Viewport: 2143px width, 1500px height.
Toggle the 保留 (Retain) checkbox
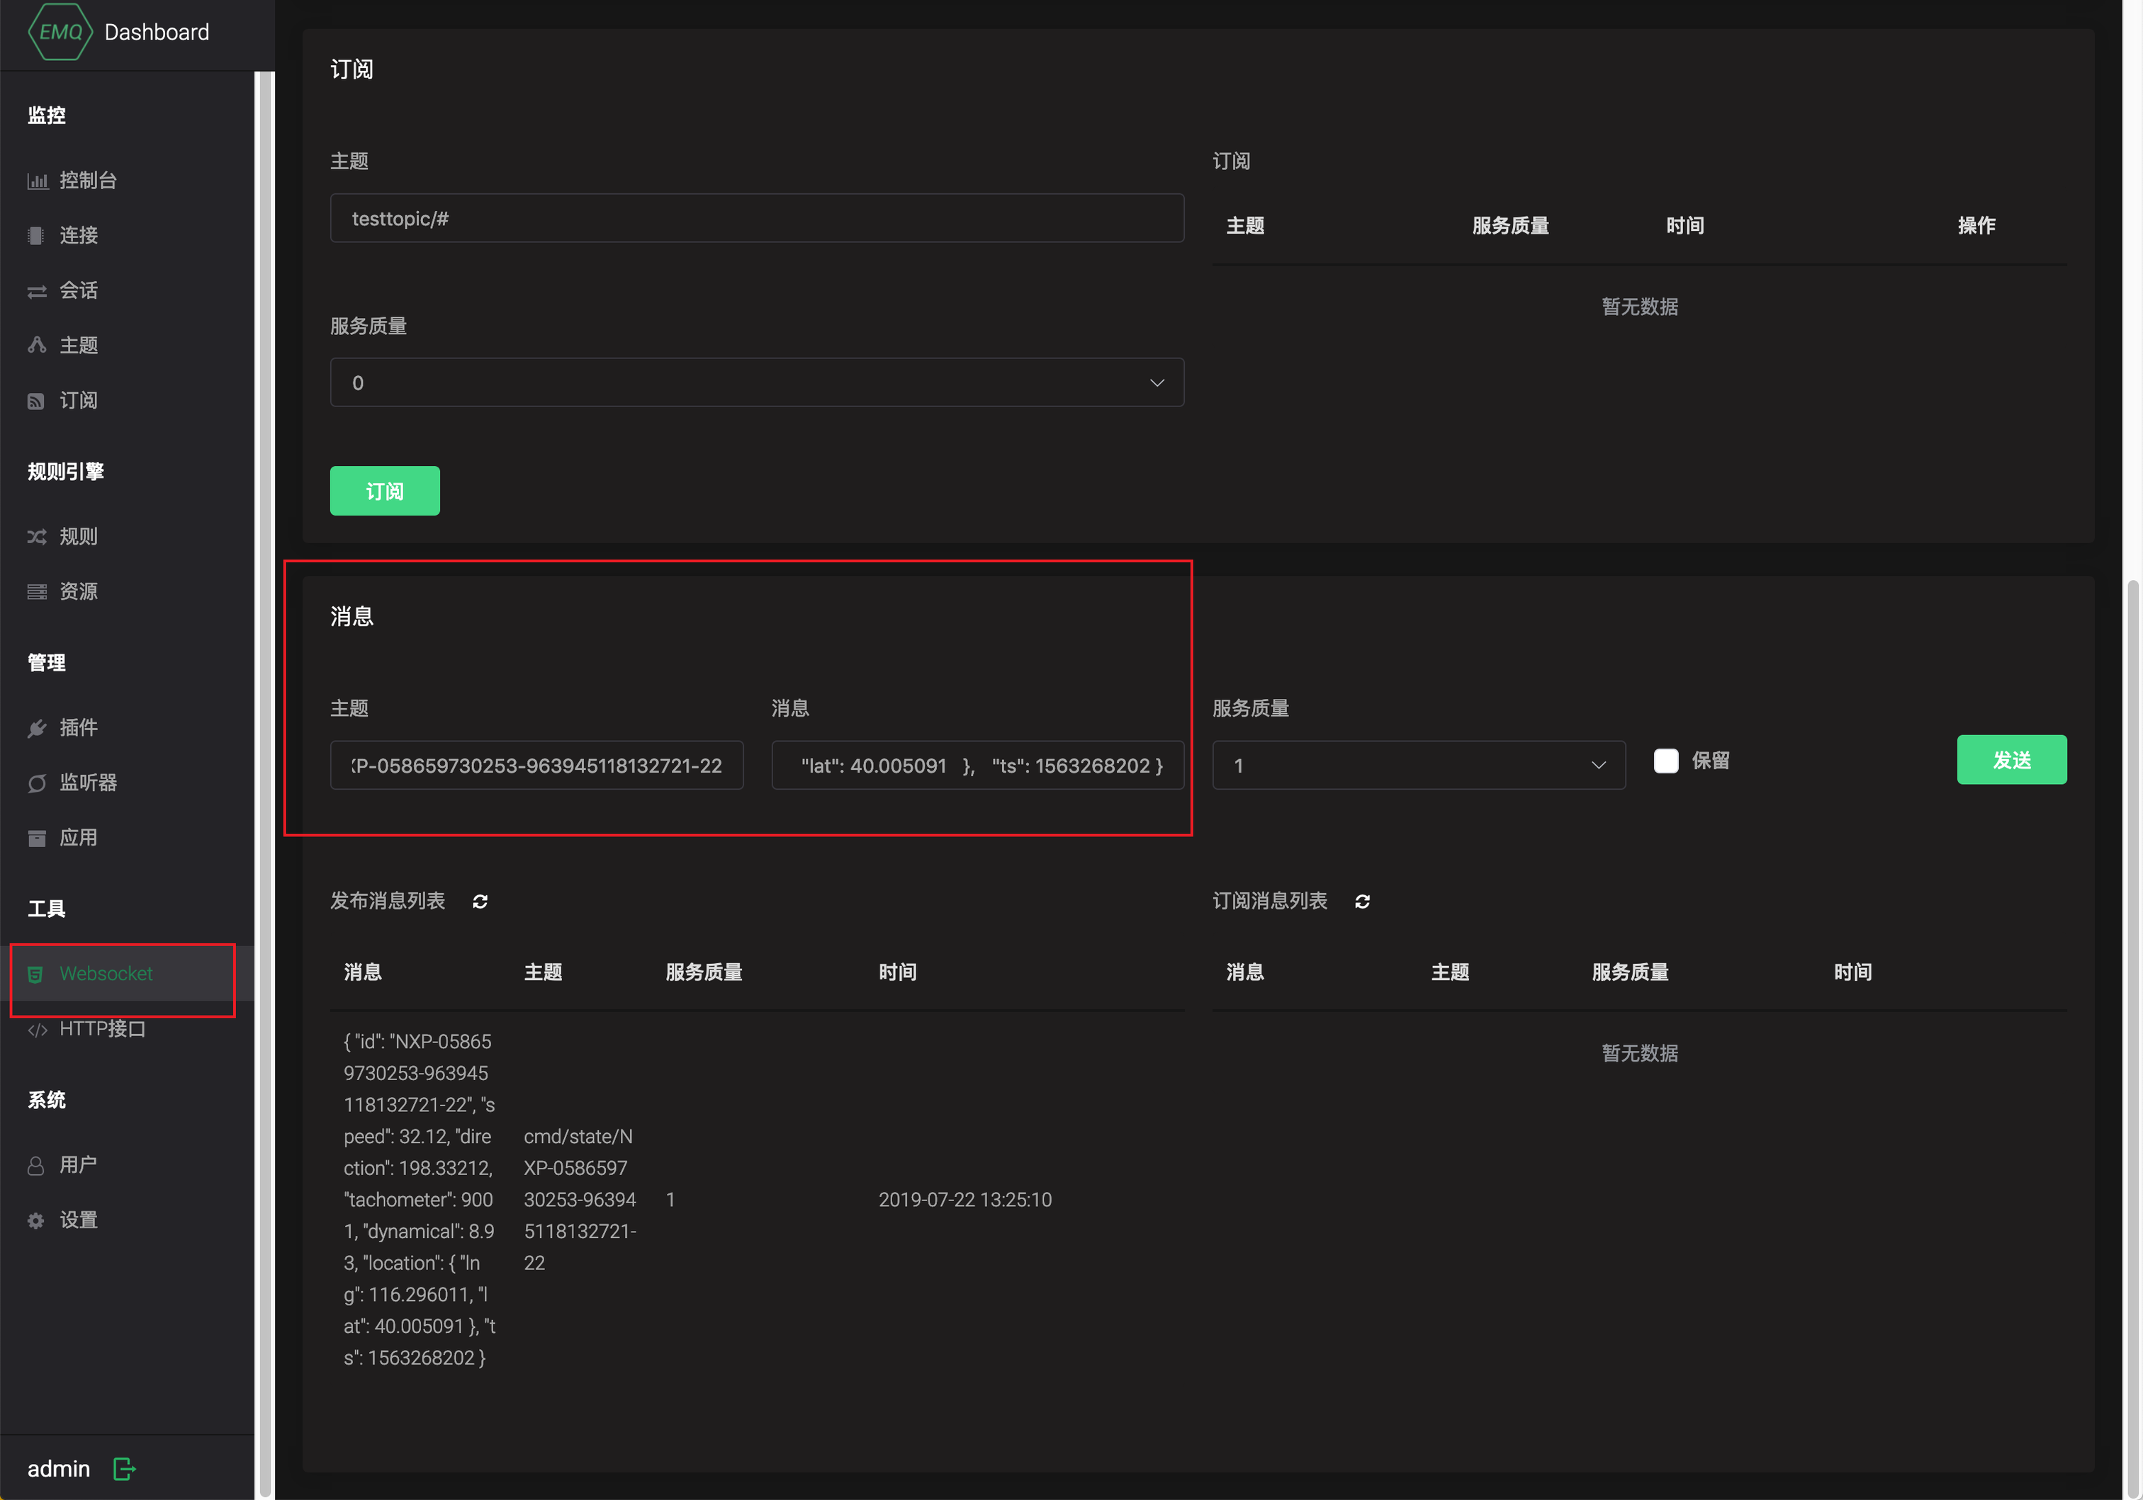(x=1665, y=761)
